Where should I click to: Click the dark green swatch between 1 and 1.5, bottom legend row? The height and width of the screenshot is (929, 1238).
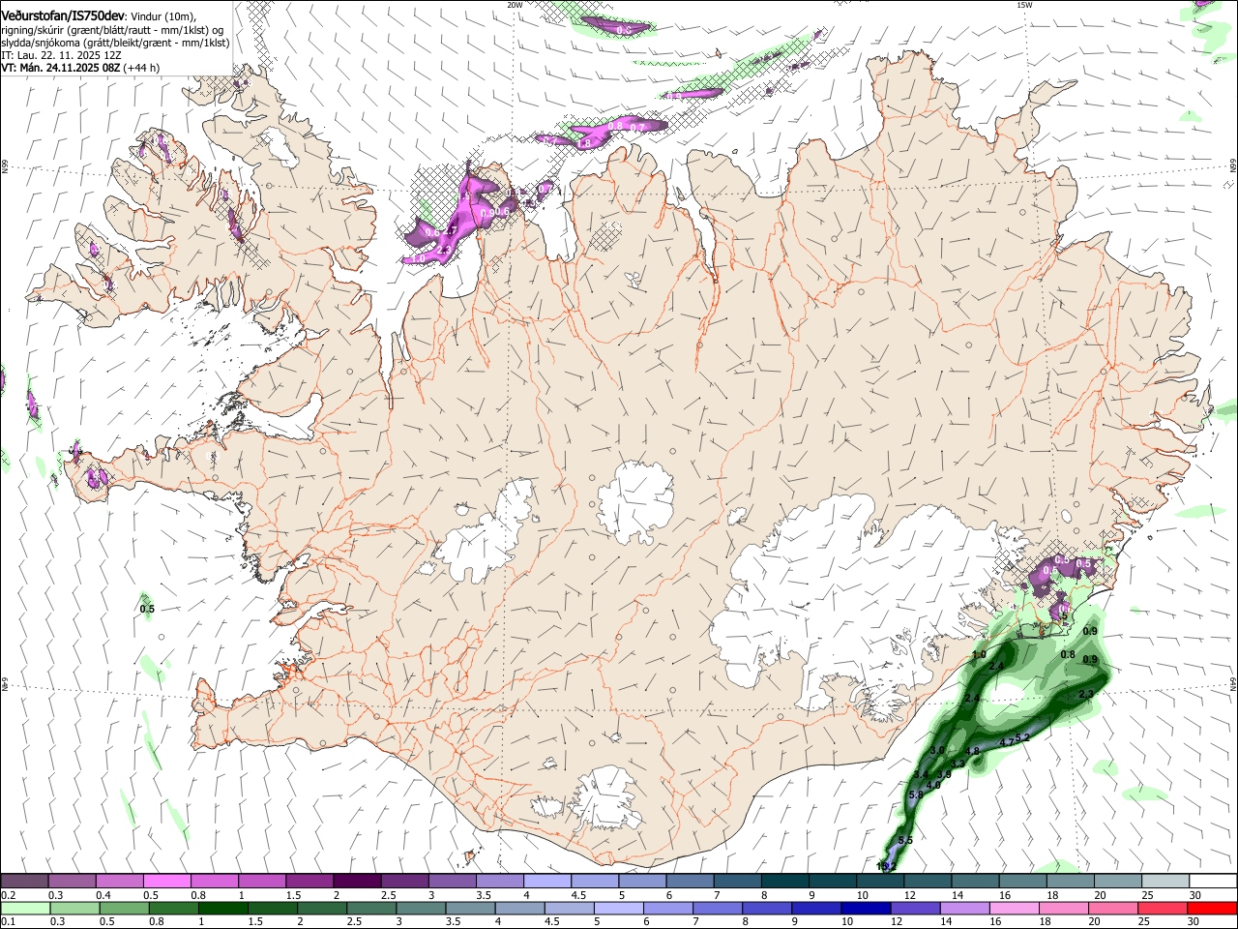pos(225,908)
